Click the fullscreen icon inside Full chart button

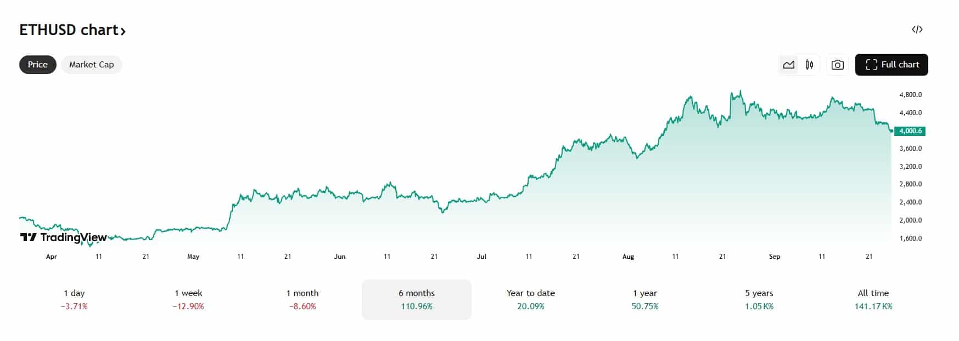871,64
